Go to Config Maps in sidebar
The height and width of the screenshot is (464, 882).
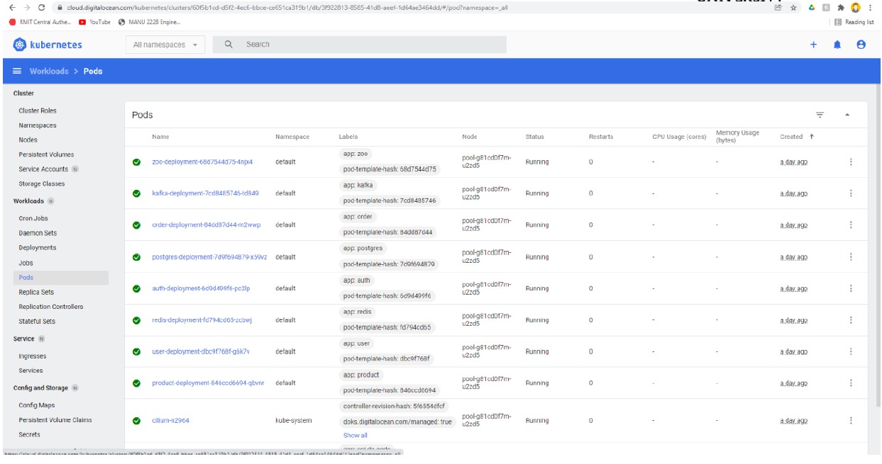pyautogui.click(x=36, y=405)
